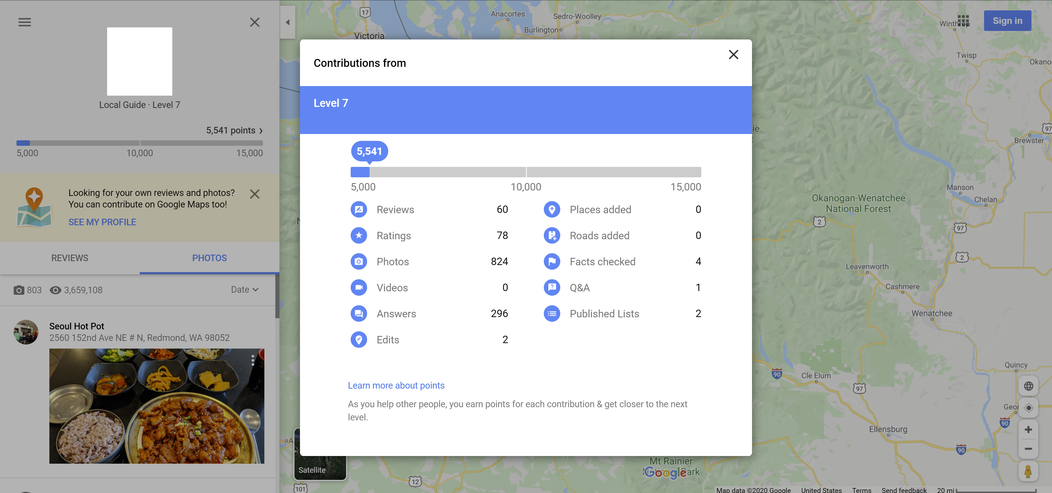Open the Date sort dropdown
1052x493 pixels.
244,290
